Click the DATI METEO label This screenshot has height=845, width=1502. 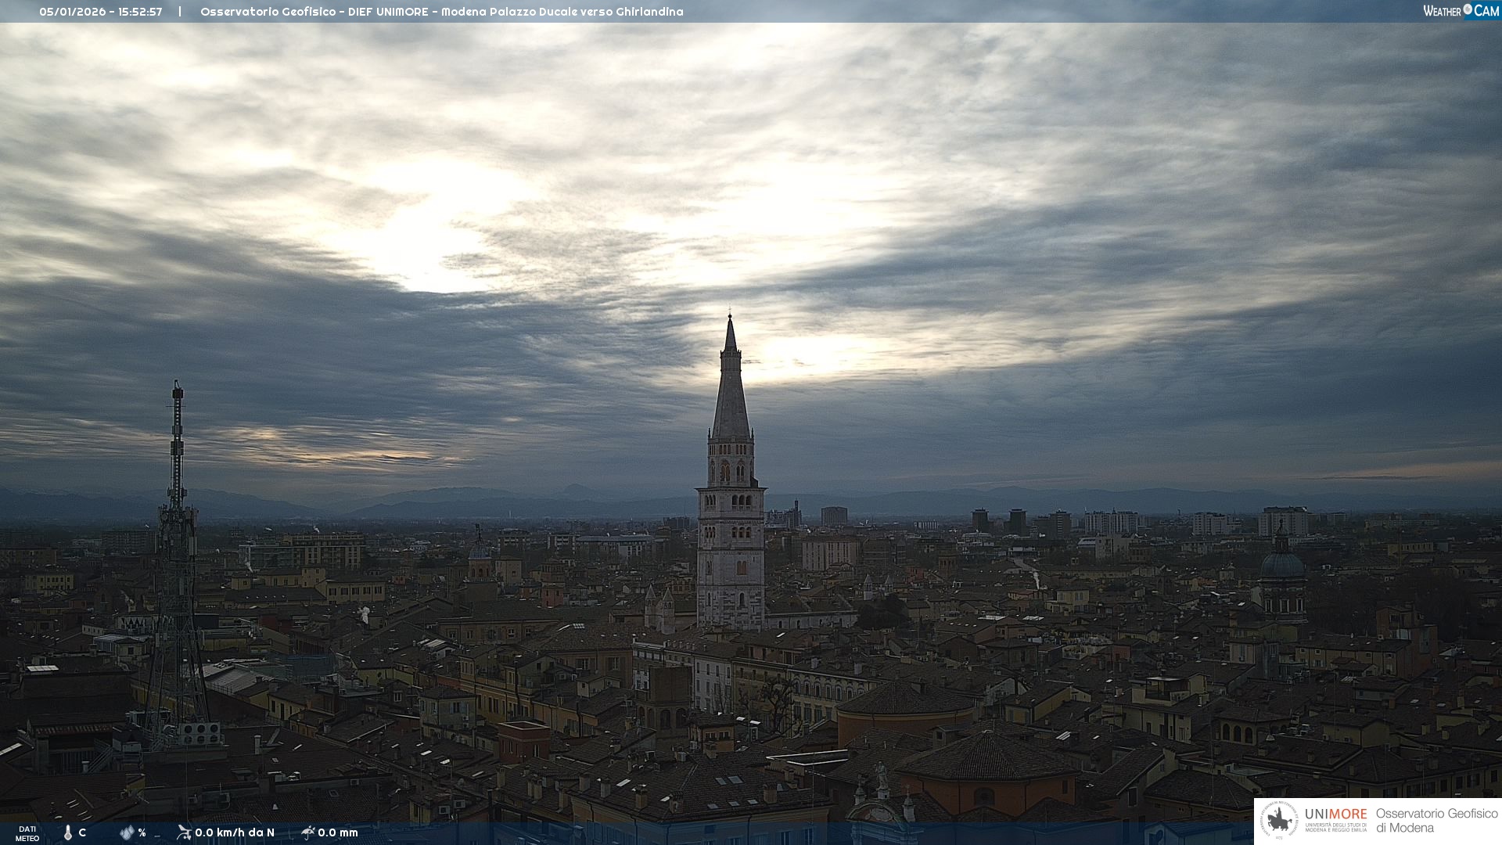pos(27,833)
